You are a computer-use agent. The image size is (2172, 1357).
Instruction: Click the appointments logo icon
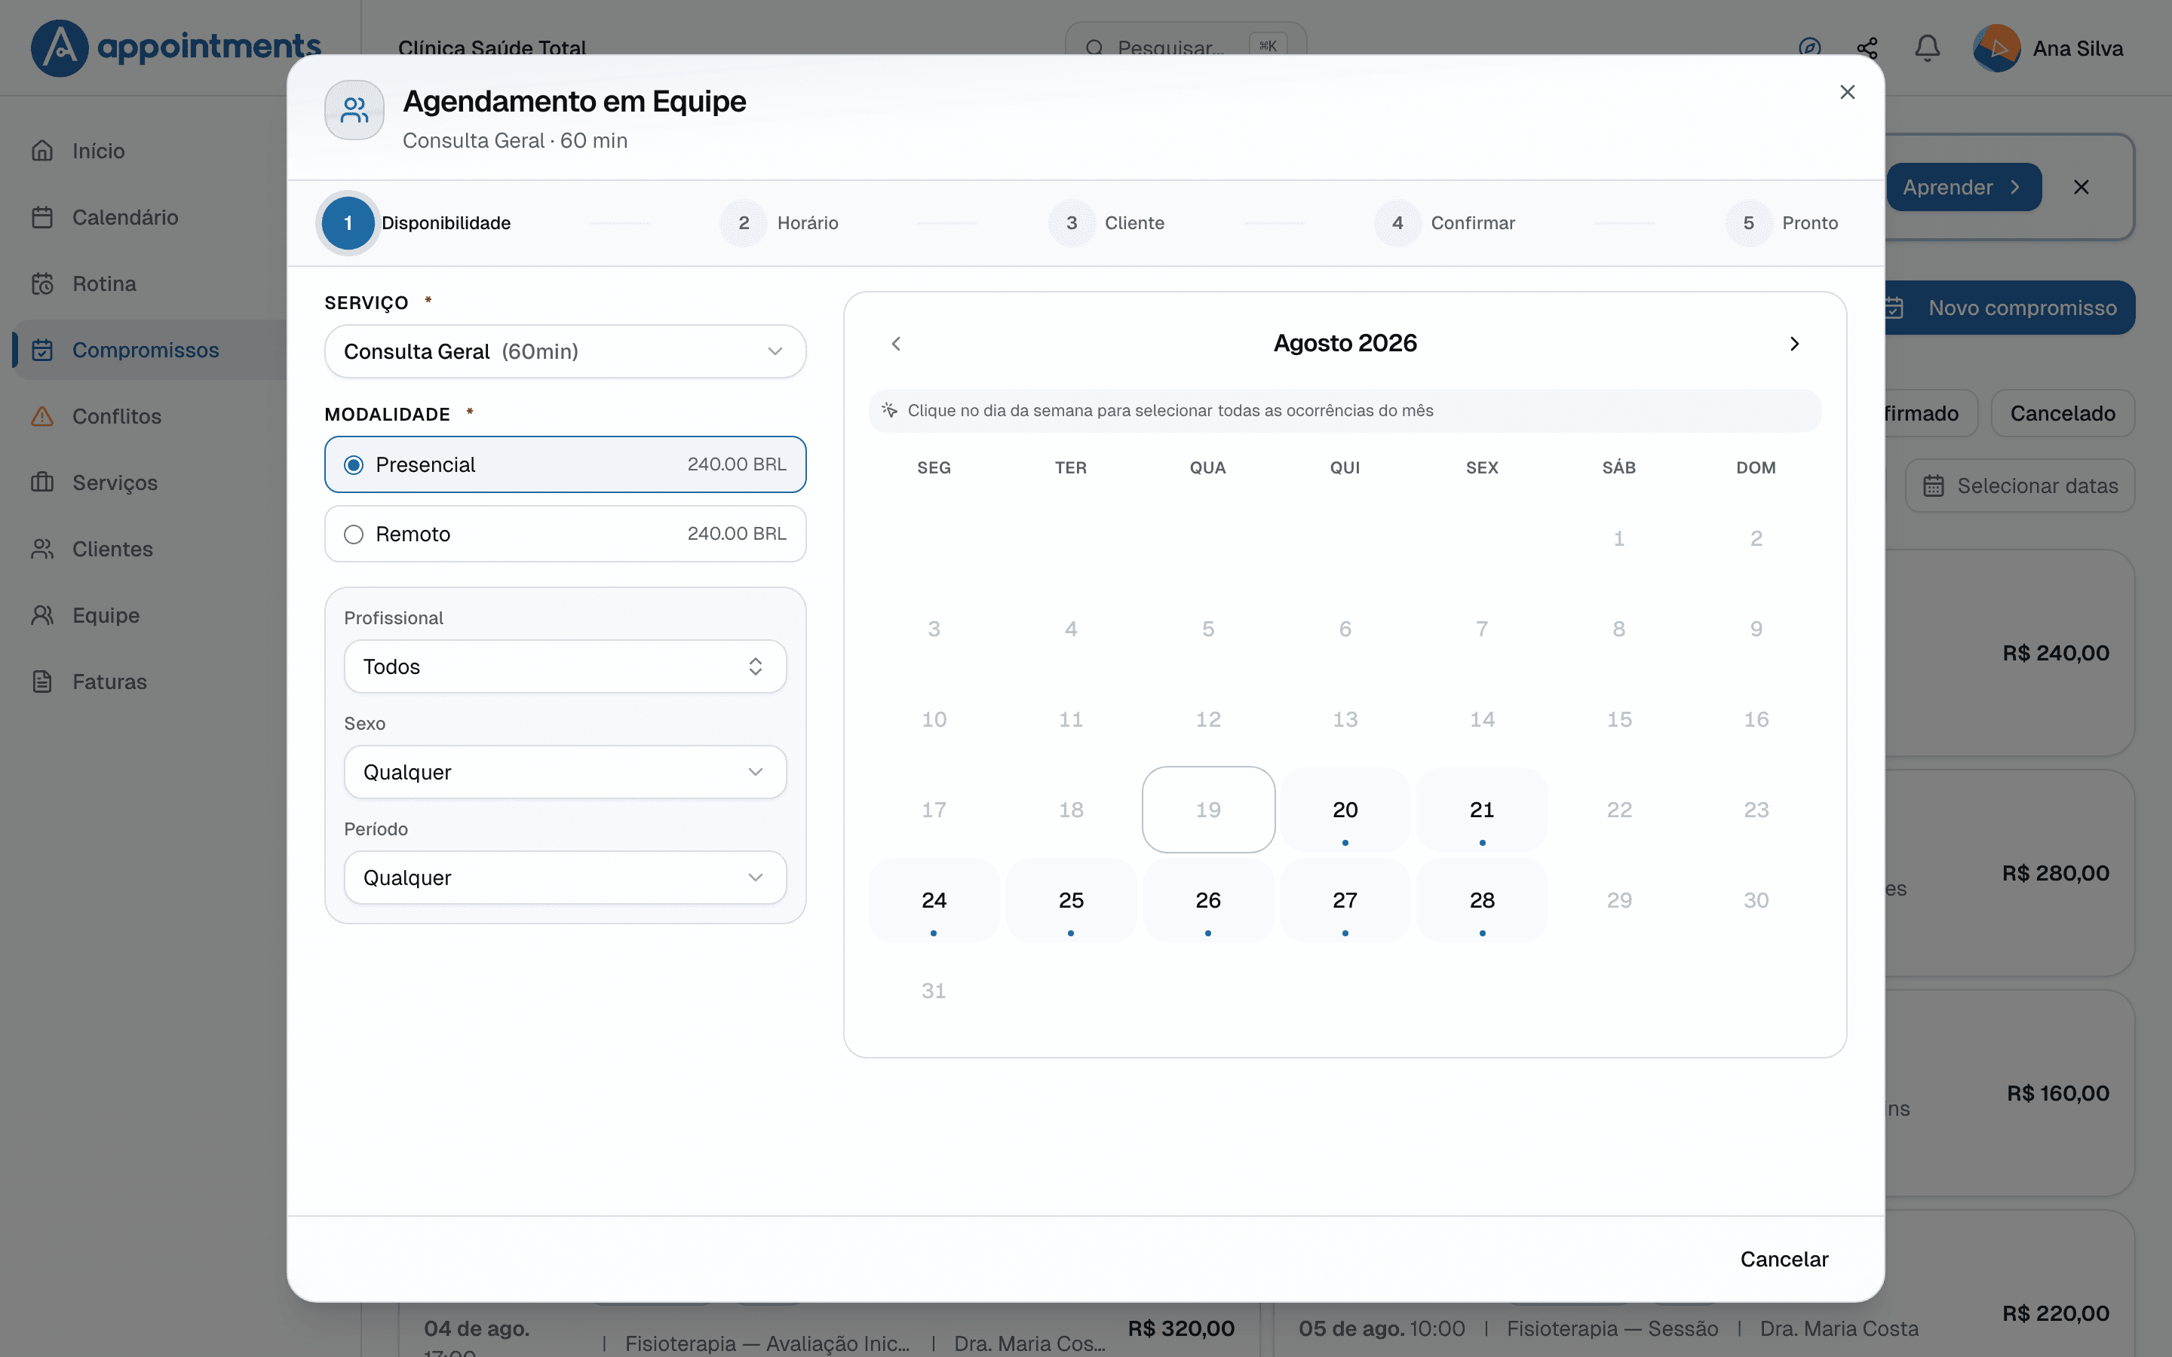[x=60, y=47]
